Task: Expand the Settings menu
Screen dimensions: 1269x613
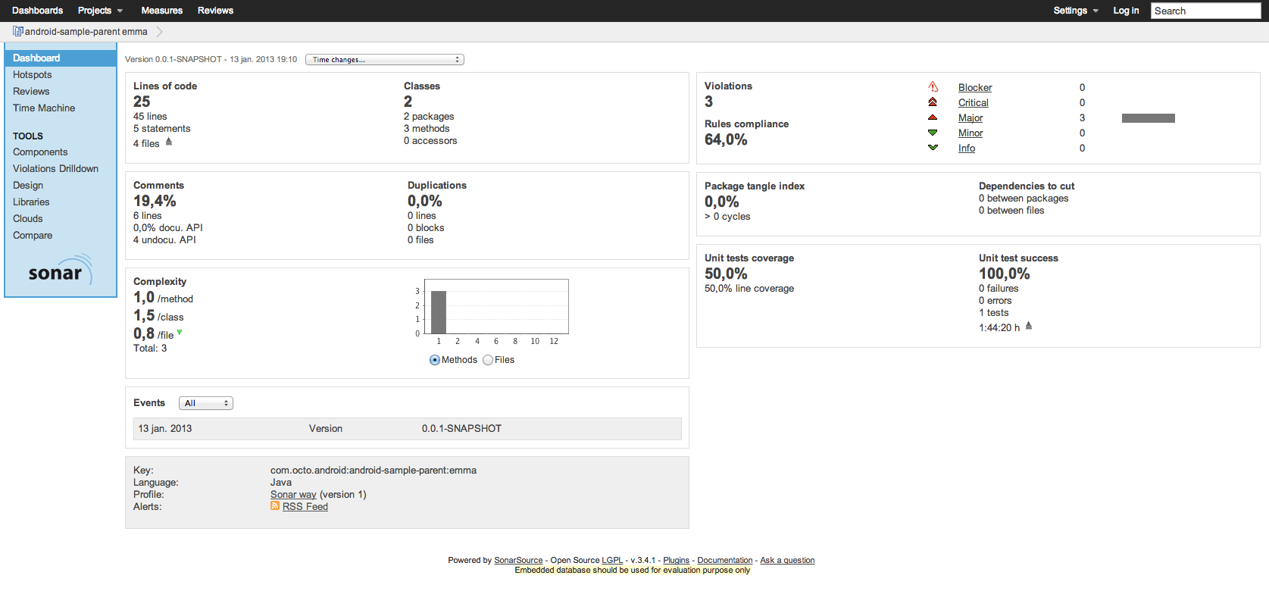Action: 1076,11
